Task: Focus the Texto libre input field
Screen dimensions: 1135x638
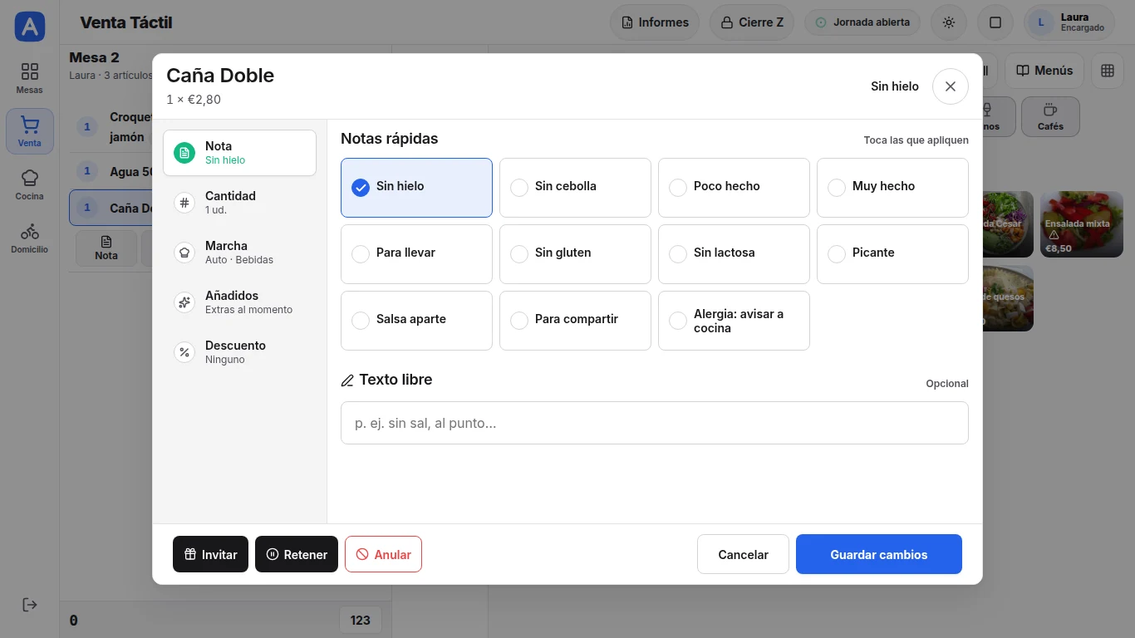Action: tap(655, 423)
